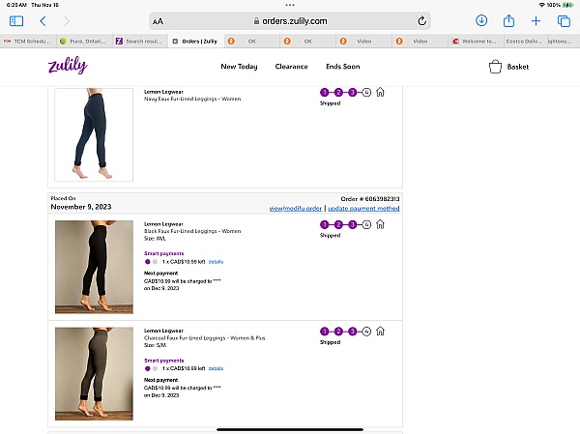The height and width of the screenshot is (434, 580).
Task: Go back with the back arrow
Action: [x=43, y=21]
